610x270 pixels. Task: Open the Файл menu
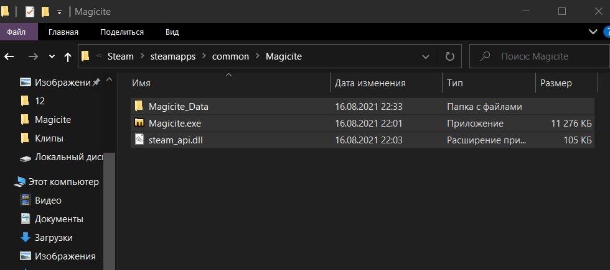click(16, 32)
